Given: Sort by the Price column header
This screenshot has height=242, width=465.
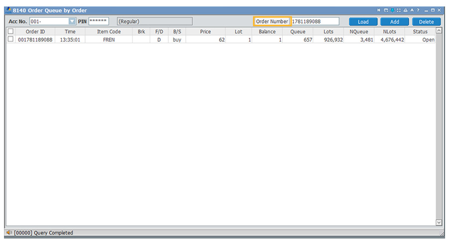Looking at the screenshot, I should 205,32.
